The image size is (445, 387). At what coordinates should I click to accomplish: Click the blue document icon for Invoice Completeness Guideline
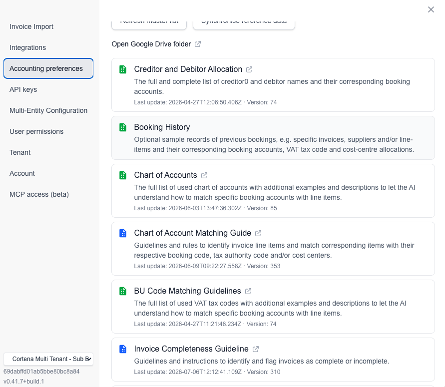[x=123, y=349]
